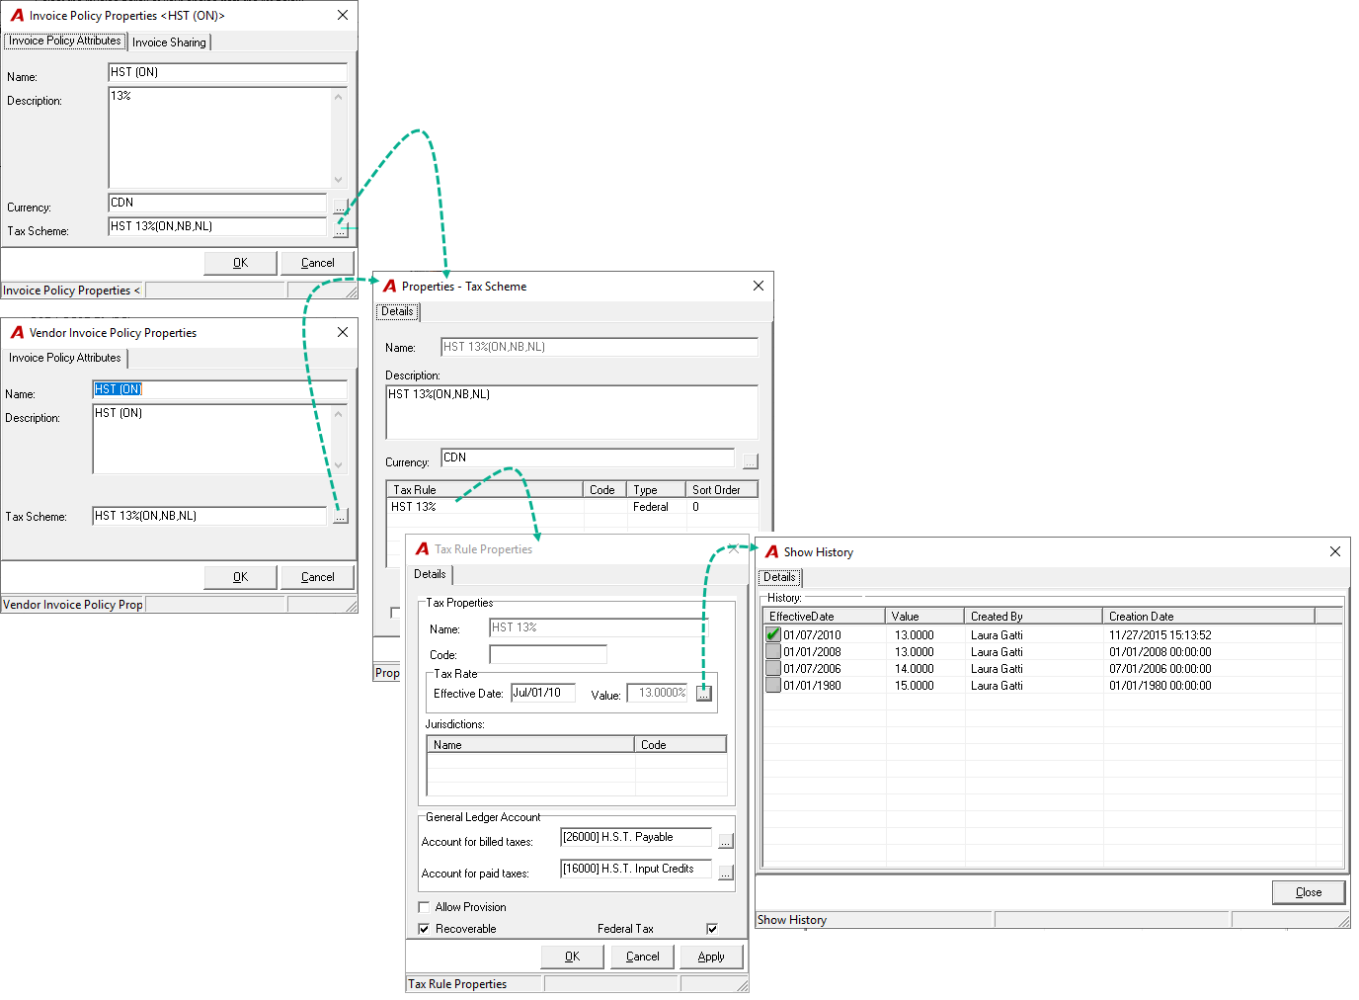Toggle the Federal Tax checkbox
Viewport: 1359px width, 1000px height.
(712, 929)
